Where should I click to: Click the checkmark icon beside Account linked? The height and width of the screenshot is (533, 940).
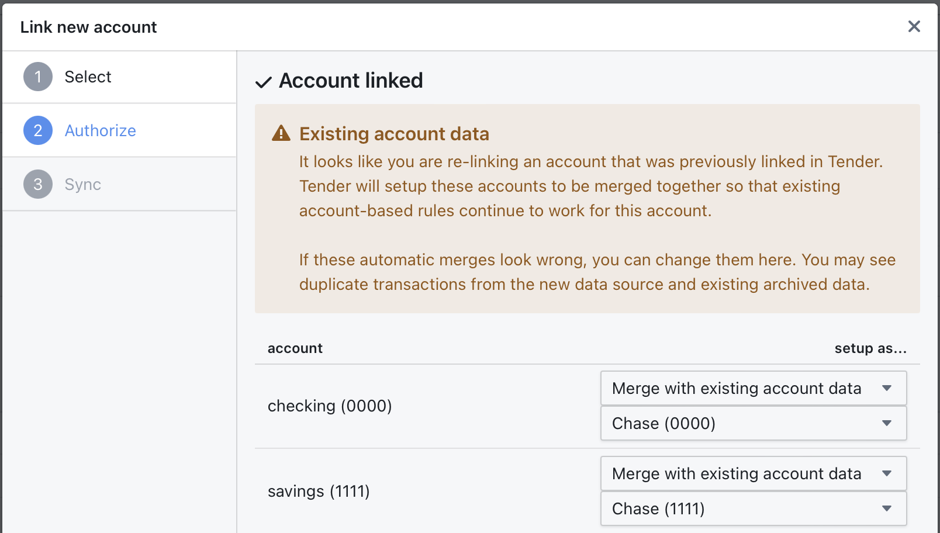(x=263, y=82)
